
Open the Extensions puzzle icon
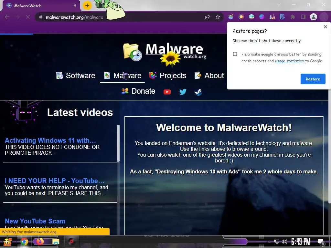293,17
